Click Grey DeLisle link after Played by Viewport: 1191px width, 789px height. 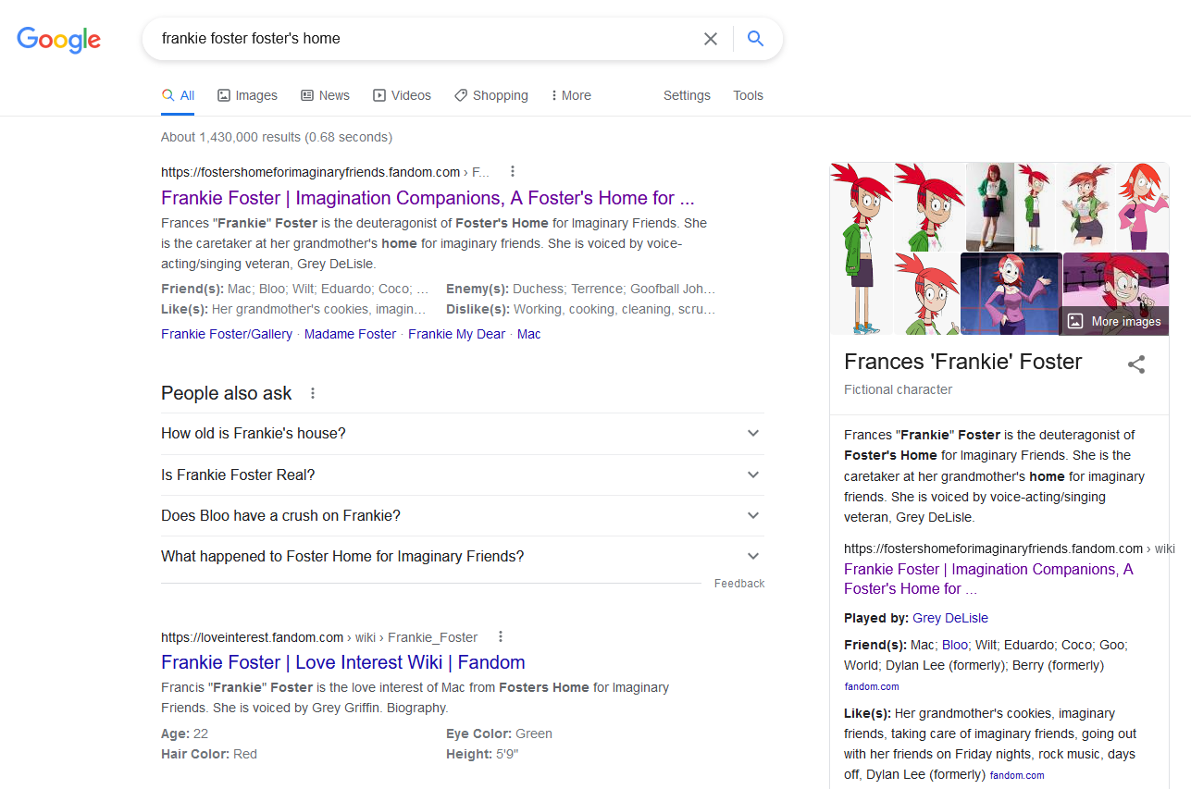[x=950, y=618]
